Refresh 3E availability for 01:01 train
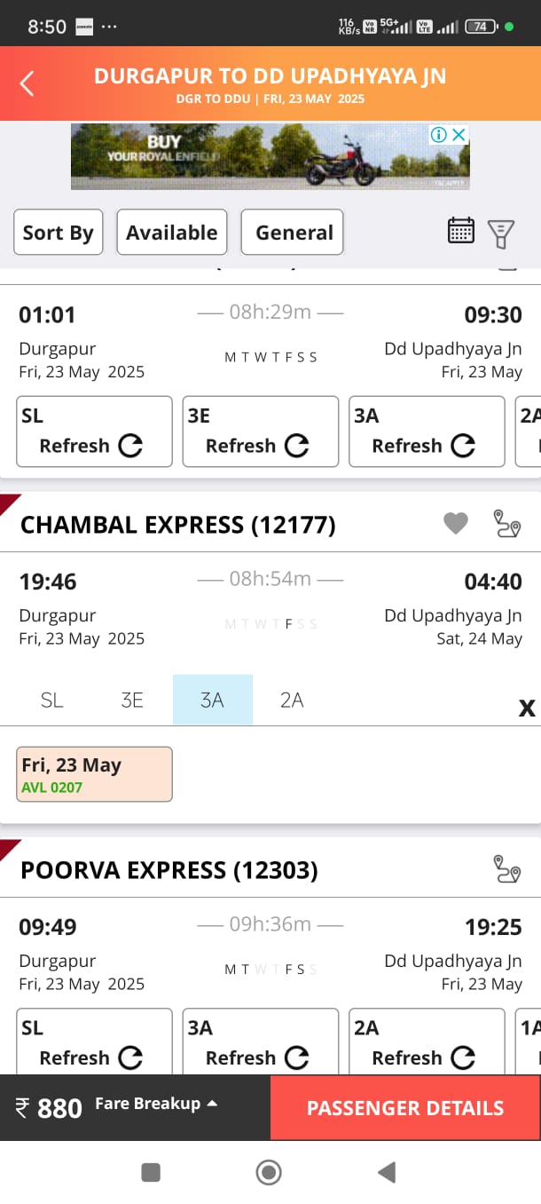This screenshot has width=541, height=1204. [260, 432]
